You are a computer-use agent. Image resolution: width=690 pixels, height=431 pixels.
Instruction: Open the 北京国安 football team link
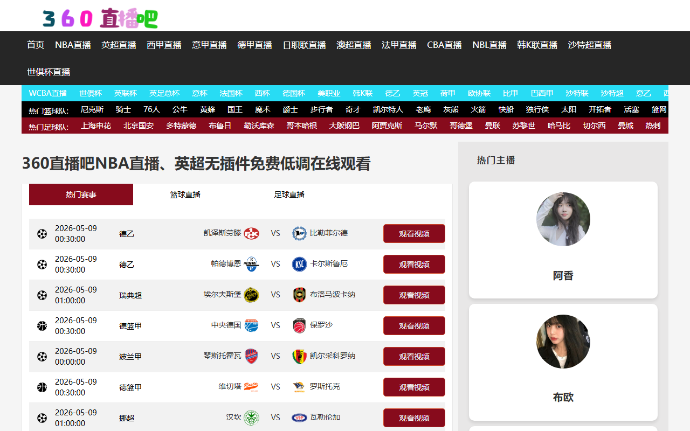coord(139,126)
